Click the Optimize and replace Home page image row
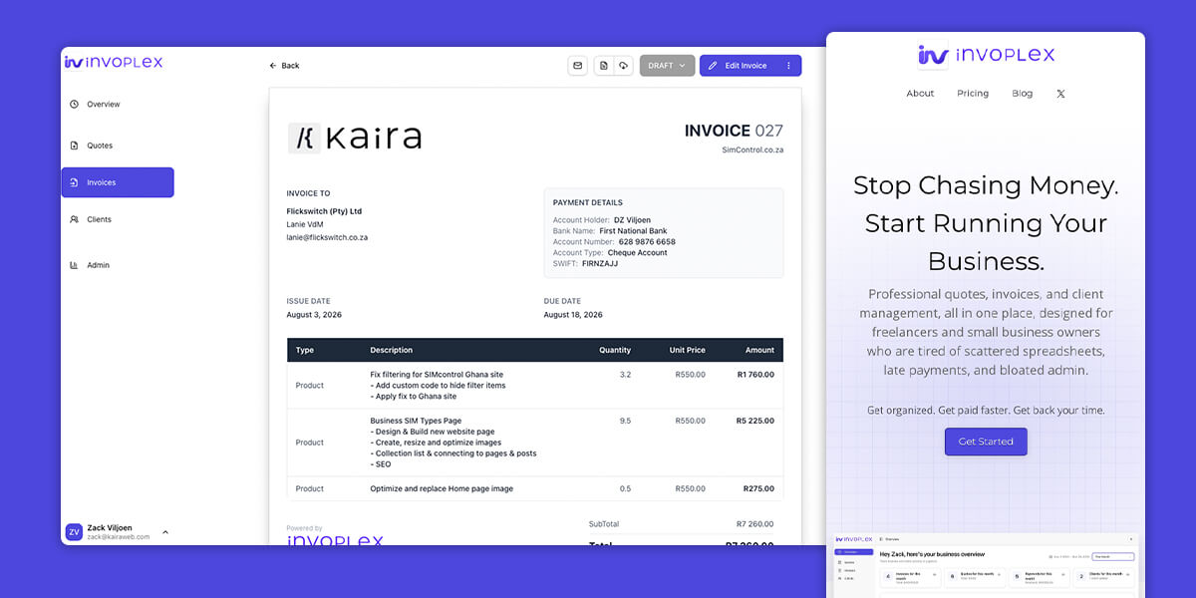Screen dimensions: 1196x598 tap(535, 488)
